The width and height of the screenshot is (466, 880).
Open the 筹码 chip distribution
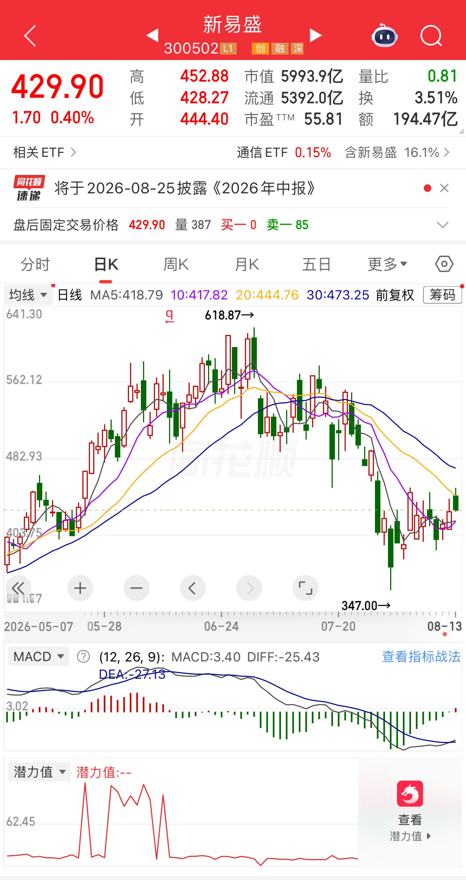443,295
